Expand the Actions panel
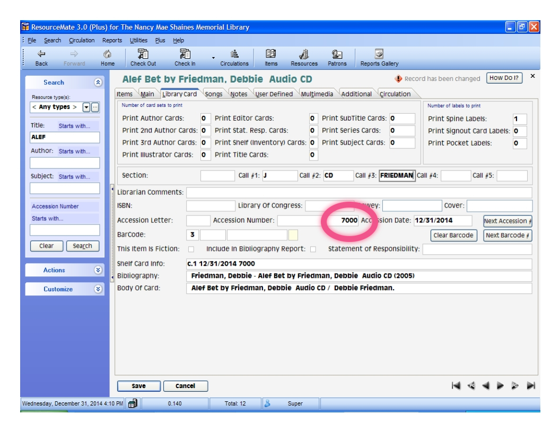Image resolution: width=560 pixels, height=432 pixels. (97, 270)
